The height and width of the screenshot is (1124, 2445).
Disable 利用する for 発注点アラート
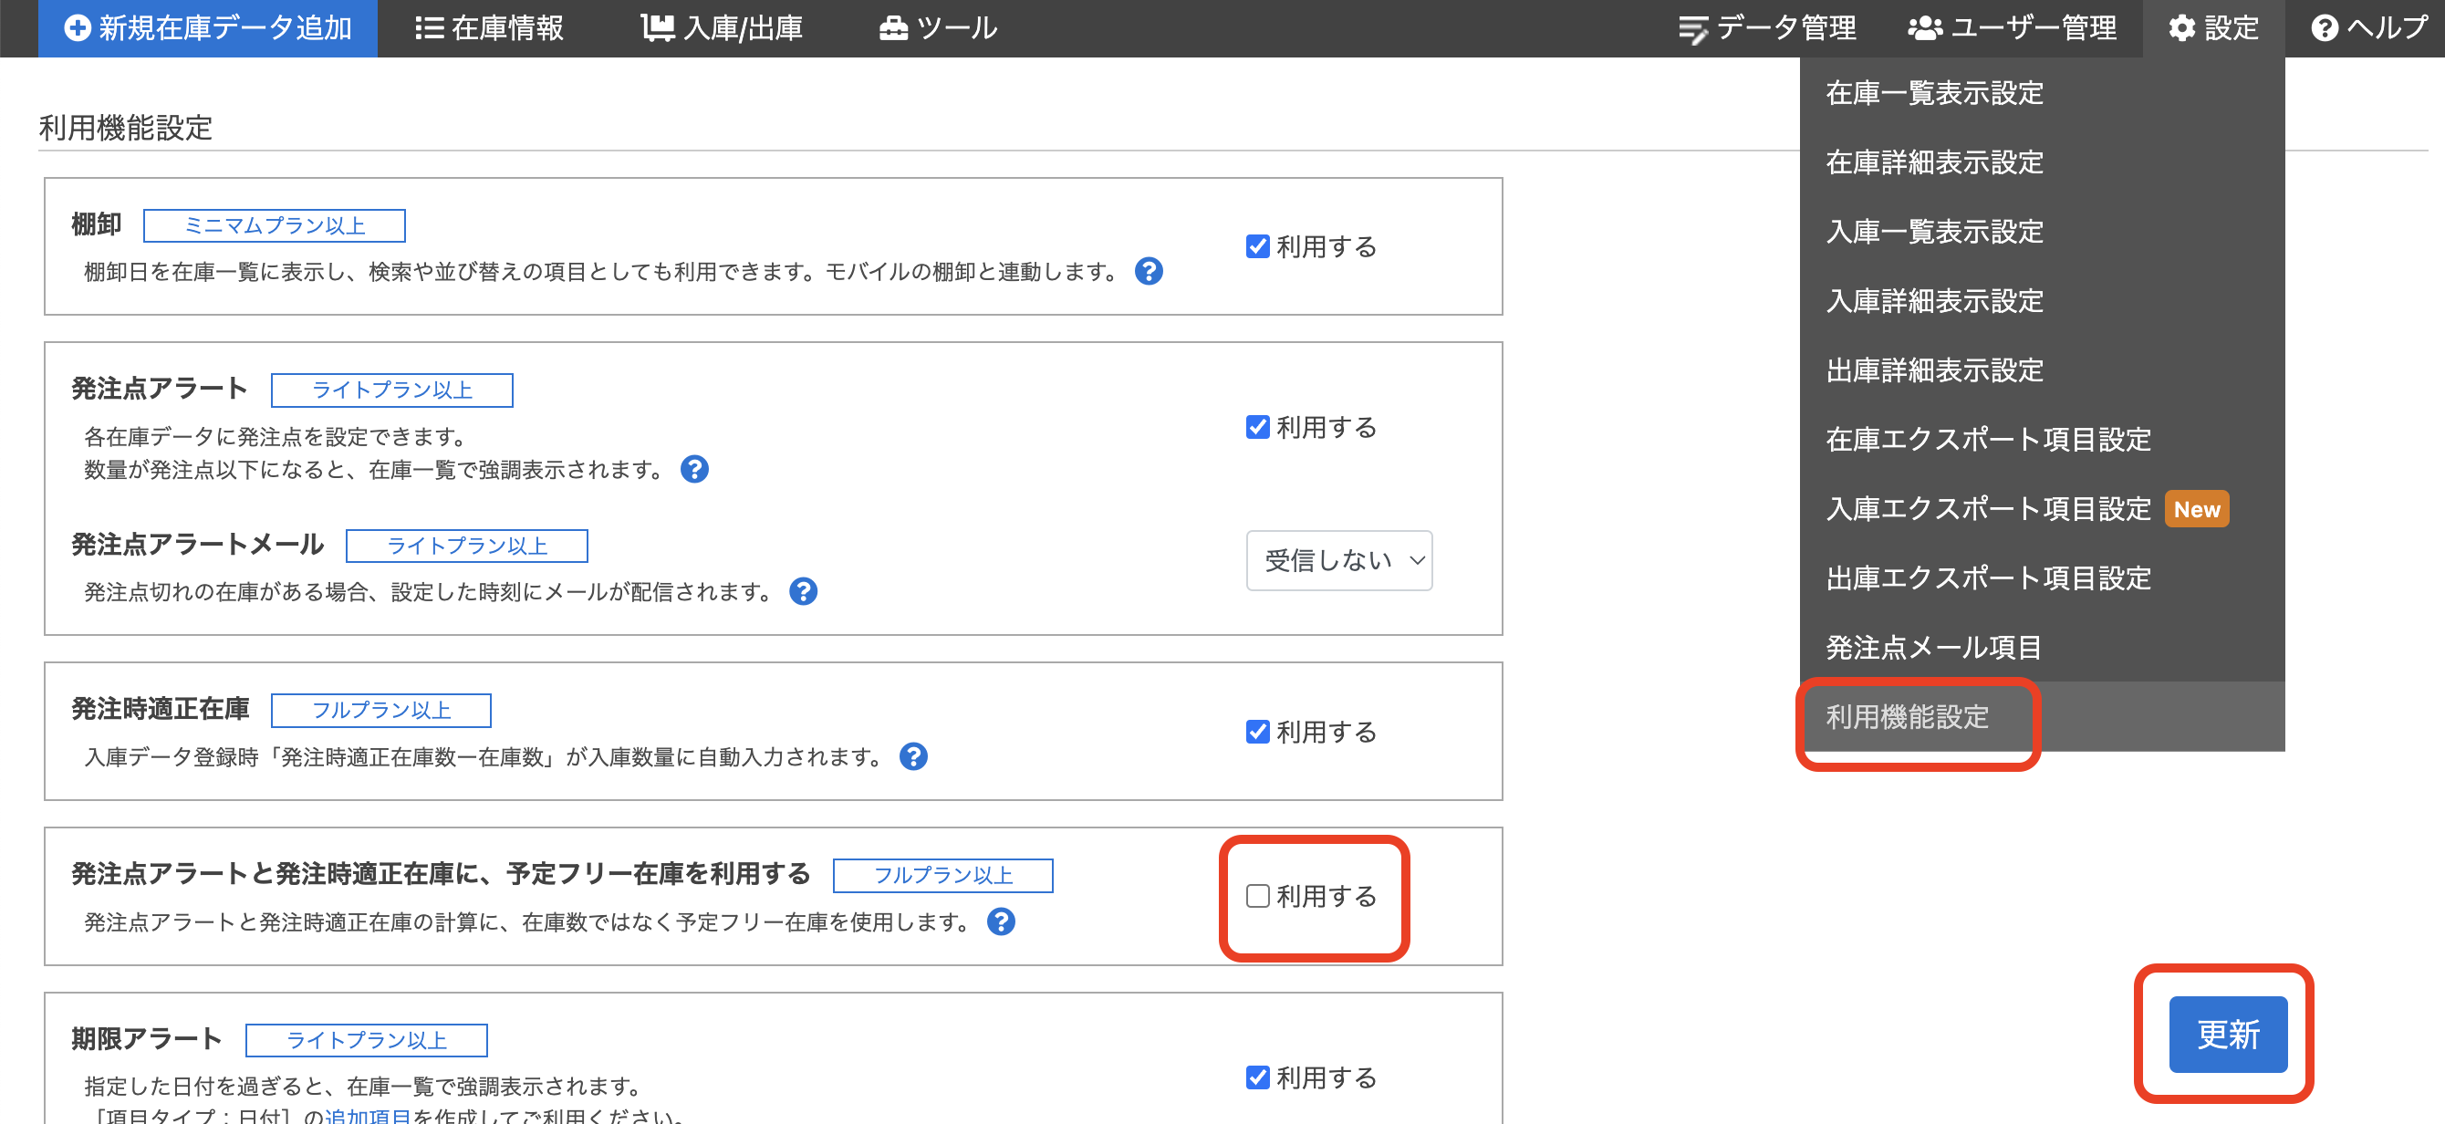point(1256,426)
